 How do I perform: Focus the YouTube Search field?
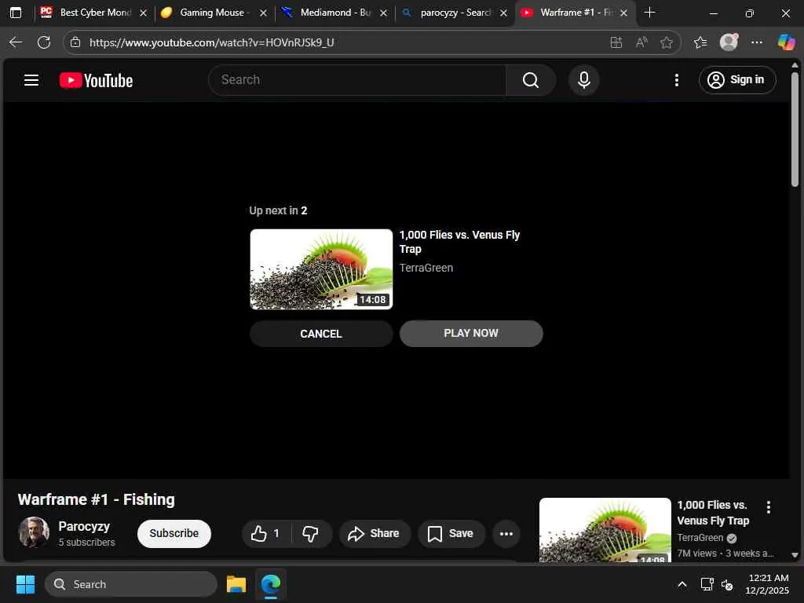point(357,80)
